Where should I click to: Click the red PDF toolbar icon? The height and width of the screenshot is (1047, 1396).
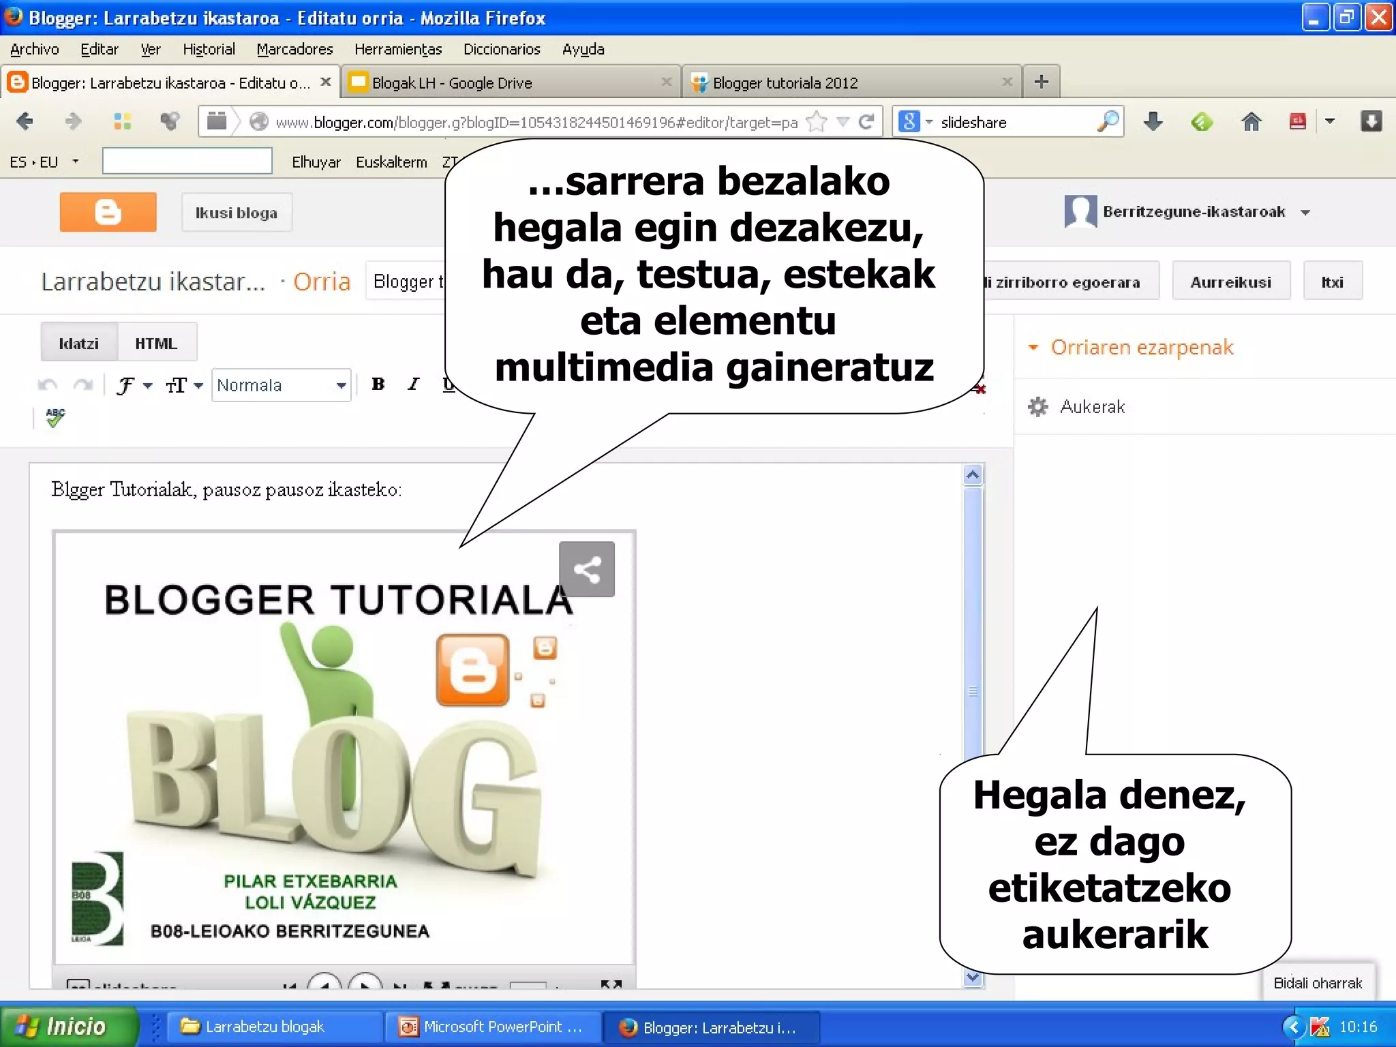click(1297, 121)
